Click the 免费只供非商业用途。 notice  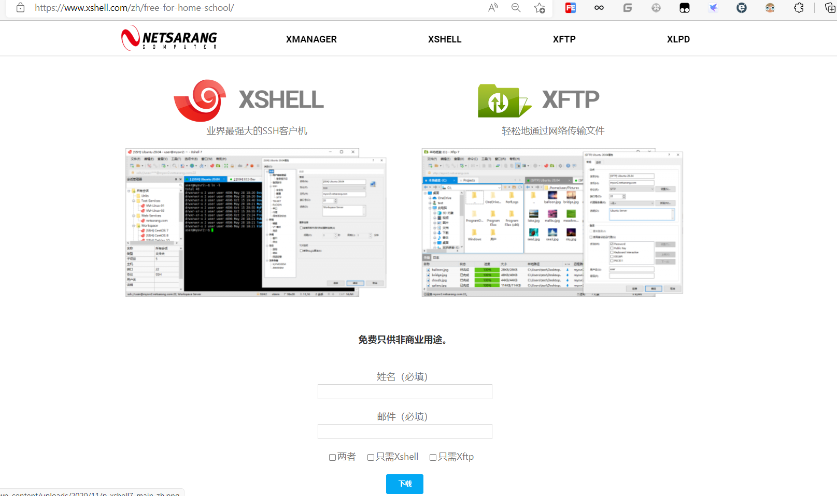(x=403, y=340)
